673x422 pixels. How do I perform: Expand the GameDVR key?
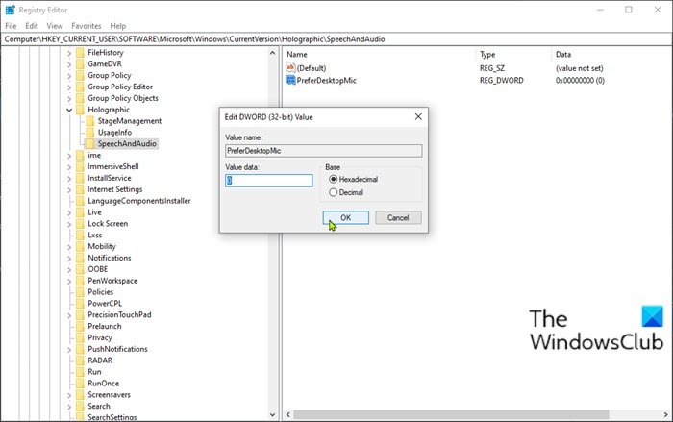click(69, 64)
